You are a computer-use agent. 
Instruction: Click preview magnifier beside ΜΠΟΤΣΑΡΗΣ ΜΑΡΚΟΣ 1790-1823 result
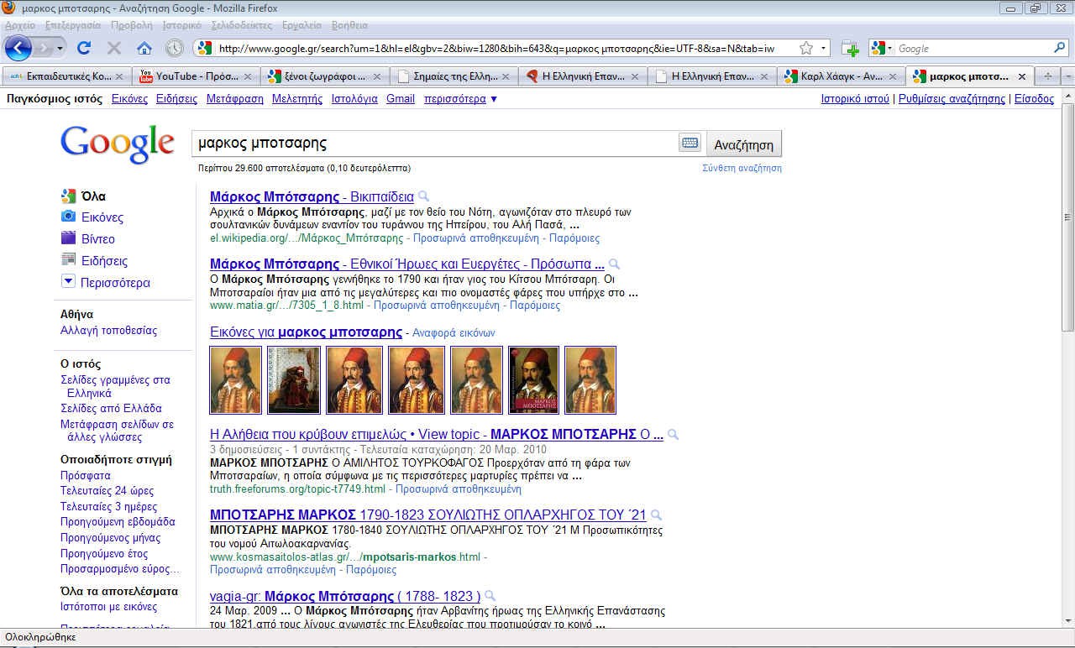pyautogui.click(x=656, y=515)
